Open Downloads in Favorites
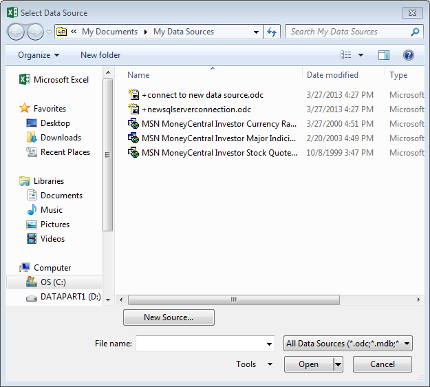Viewport: 430px width, 387px height. 54,138
